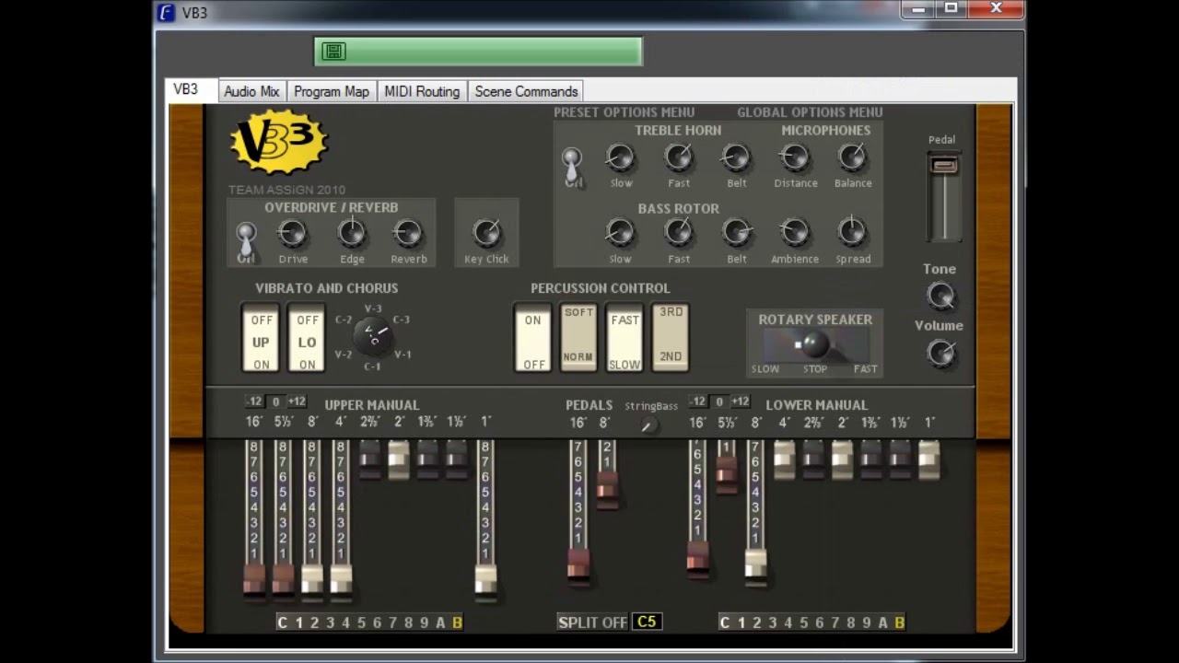Click upper manual +12 transpose button
The height and width of the screenshot is (663, 1179).
click(297, 401)
